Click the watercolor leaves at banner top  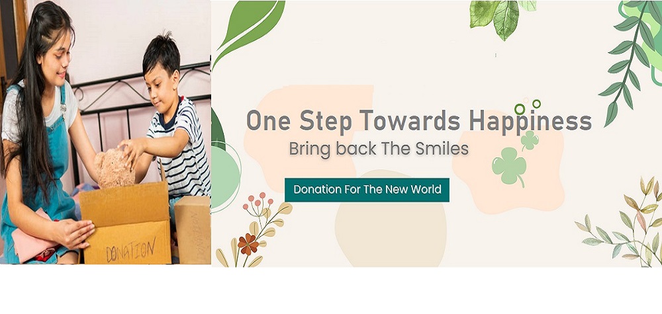tap(502, 17)
